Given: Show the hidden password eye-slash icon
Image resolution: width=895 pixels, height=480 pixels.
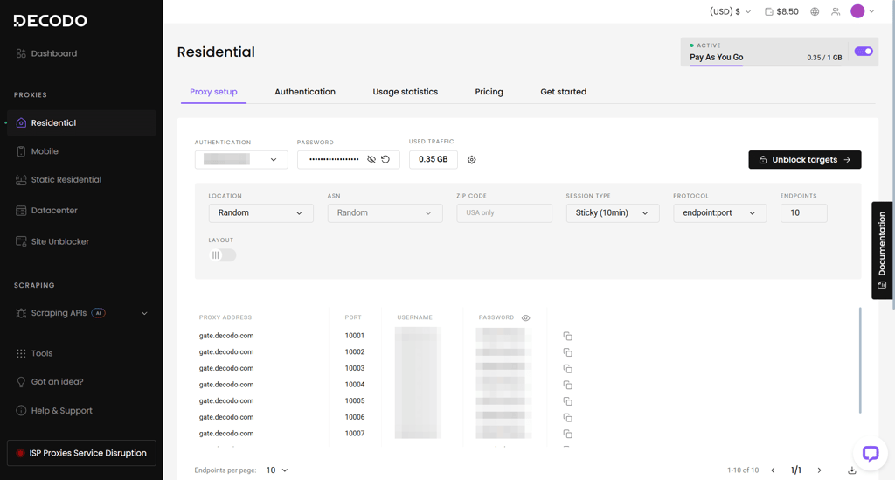Looking at the screenshot, I should click(x=371, y=160).
